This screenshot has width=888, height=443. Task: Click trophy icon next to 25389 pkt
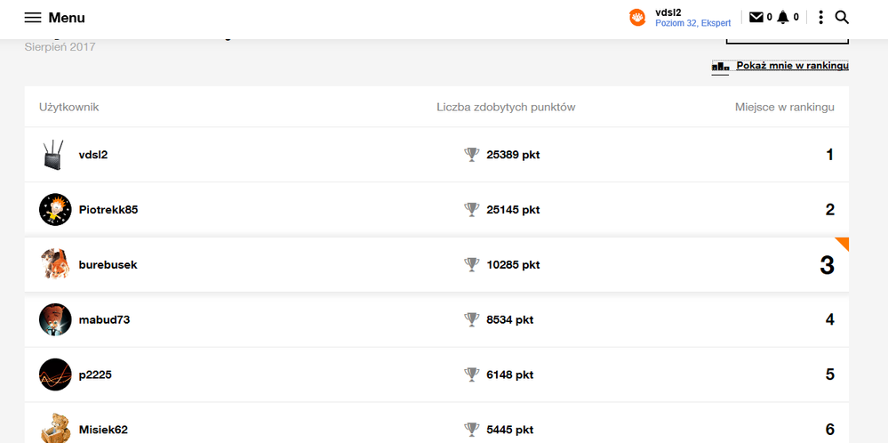tap(472, 155)
